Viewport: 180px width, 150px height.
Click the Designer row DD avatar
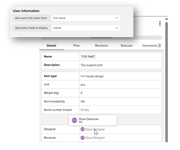[82, 129]
